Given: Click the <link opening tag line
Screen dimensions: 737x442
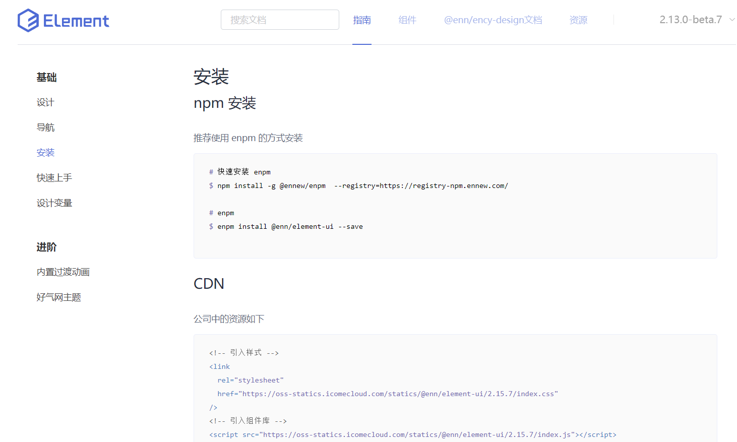Looking at the screenshot, I should tap(220, 366).
